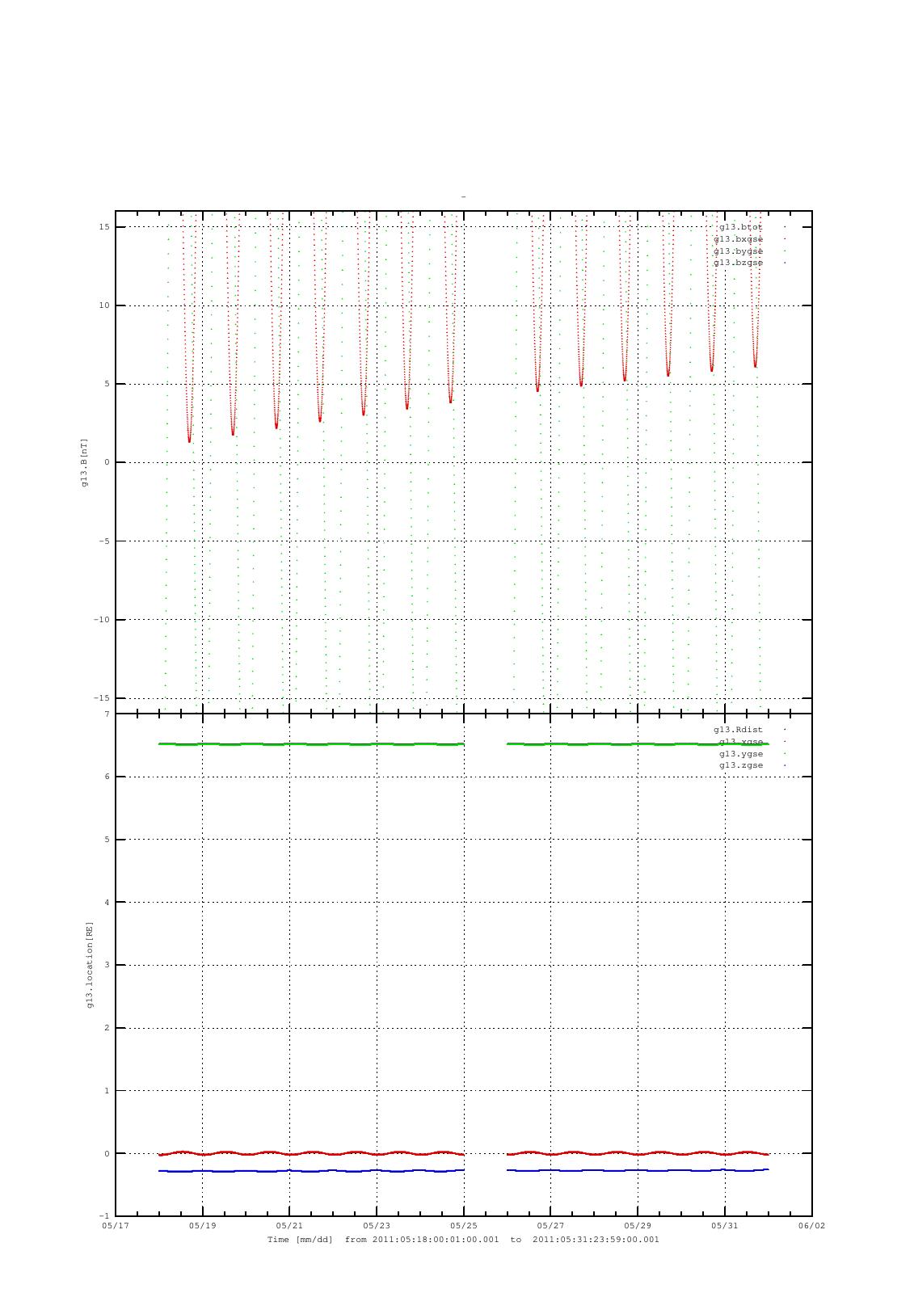The width and height of the screenshot is (914, 1293).
Task: Select the 05/19 date tick label
Action: 202,1226
